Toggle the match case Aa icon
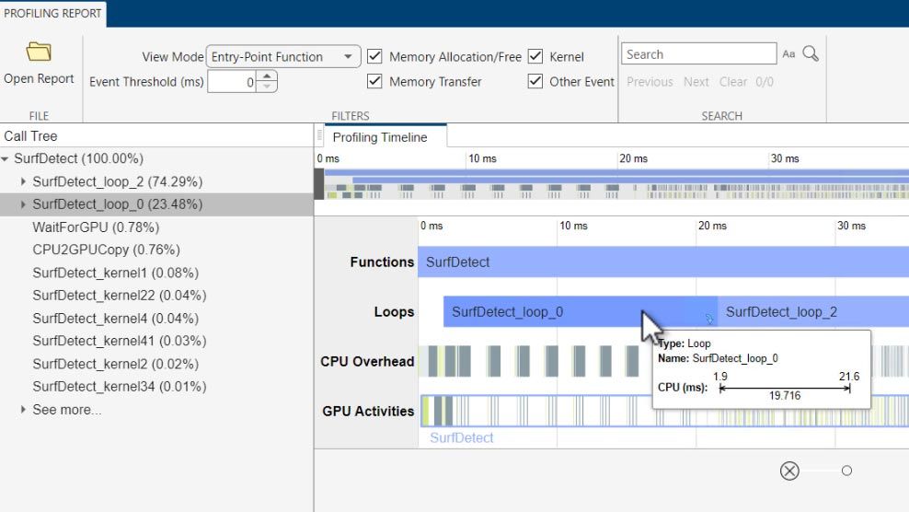Image resolution: width=909 pixels, height=512 pixels. pos(788,54)
